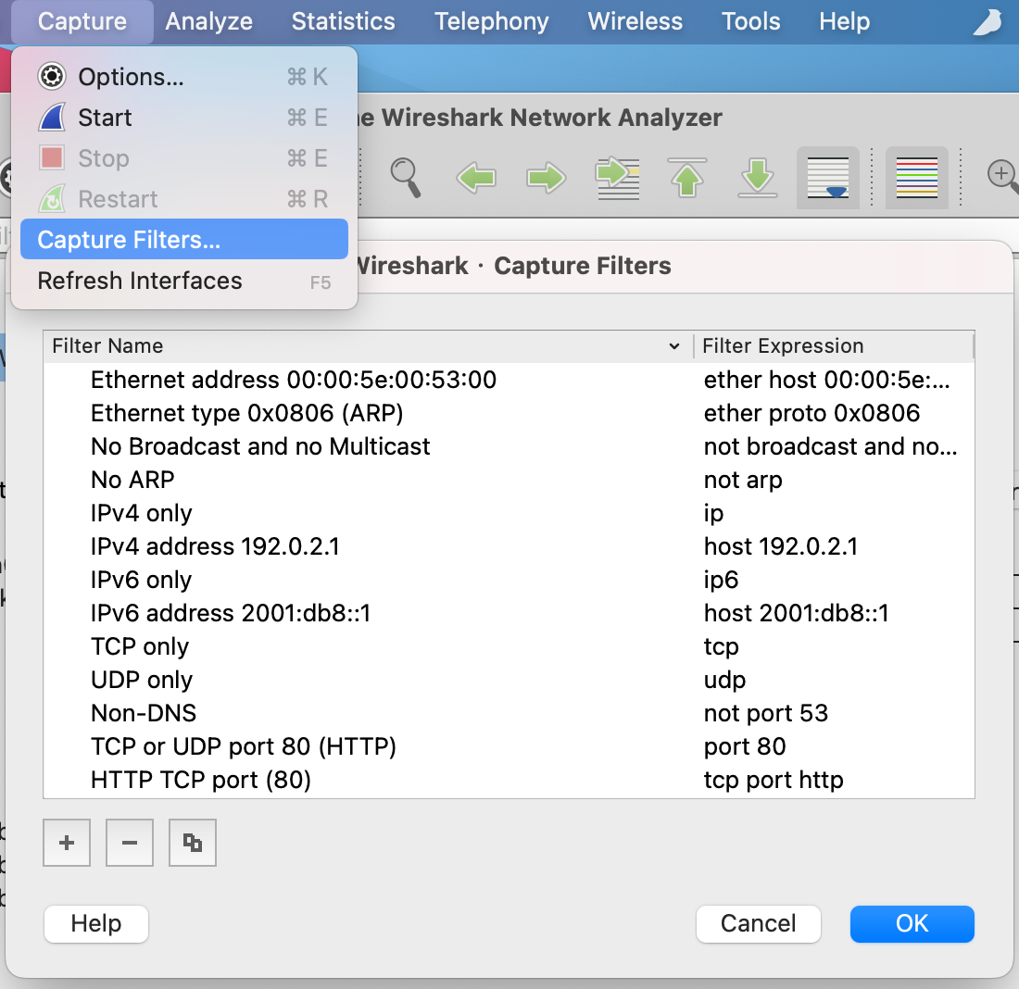Choose Start from the Capture menu
1019x989 pixels.
pos(184,118)
